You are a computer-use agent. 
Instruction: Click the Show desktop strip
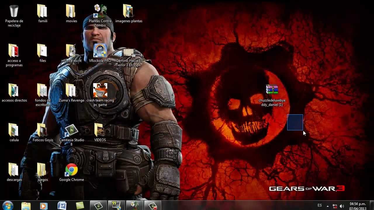pyautogui.click(x=372, y=206)
